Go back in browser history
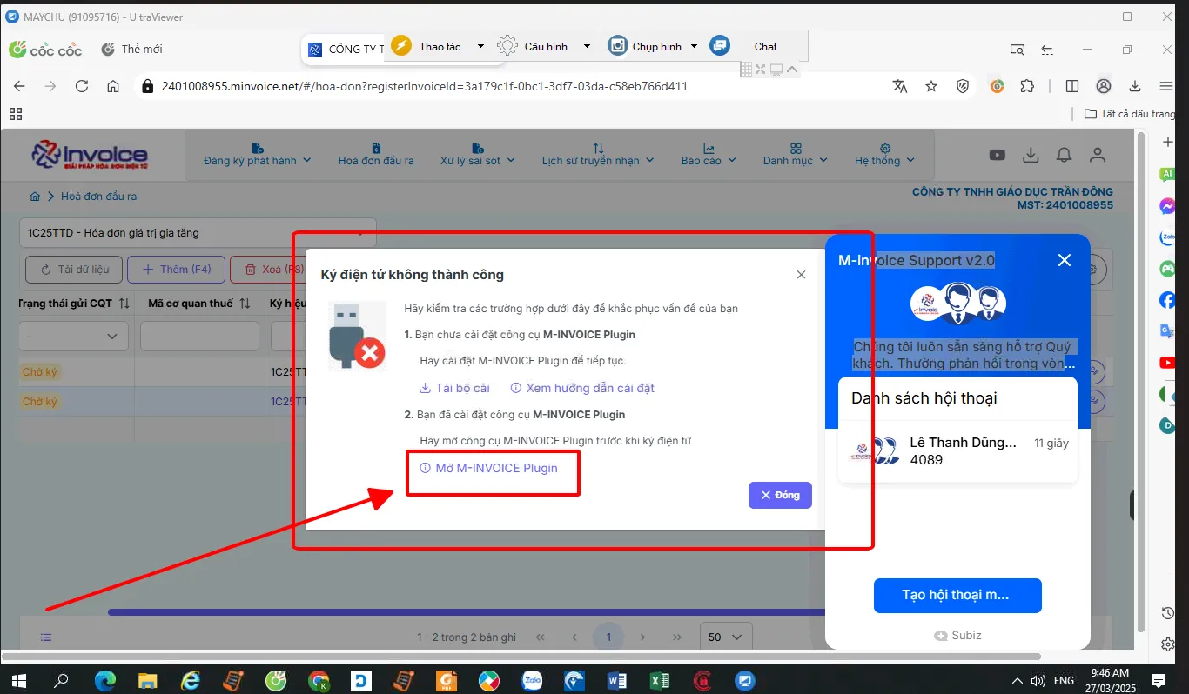The image size is (1189, 694). pos(19,86)
